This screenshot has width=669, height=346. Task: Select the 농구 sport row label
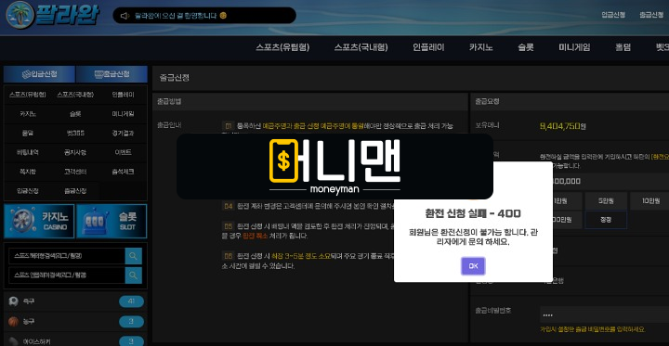pos(30,321)
